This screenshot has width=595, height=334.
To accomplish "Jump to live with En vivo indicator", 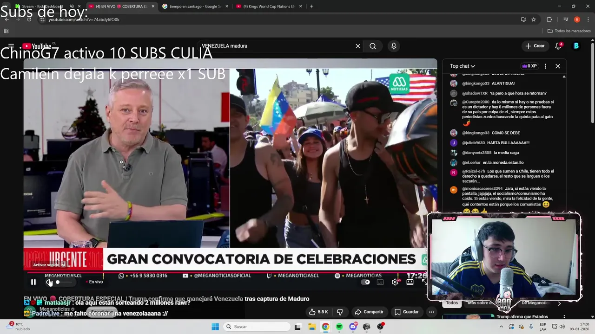I will (x=94, y=282).
